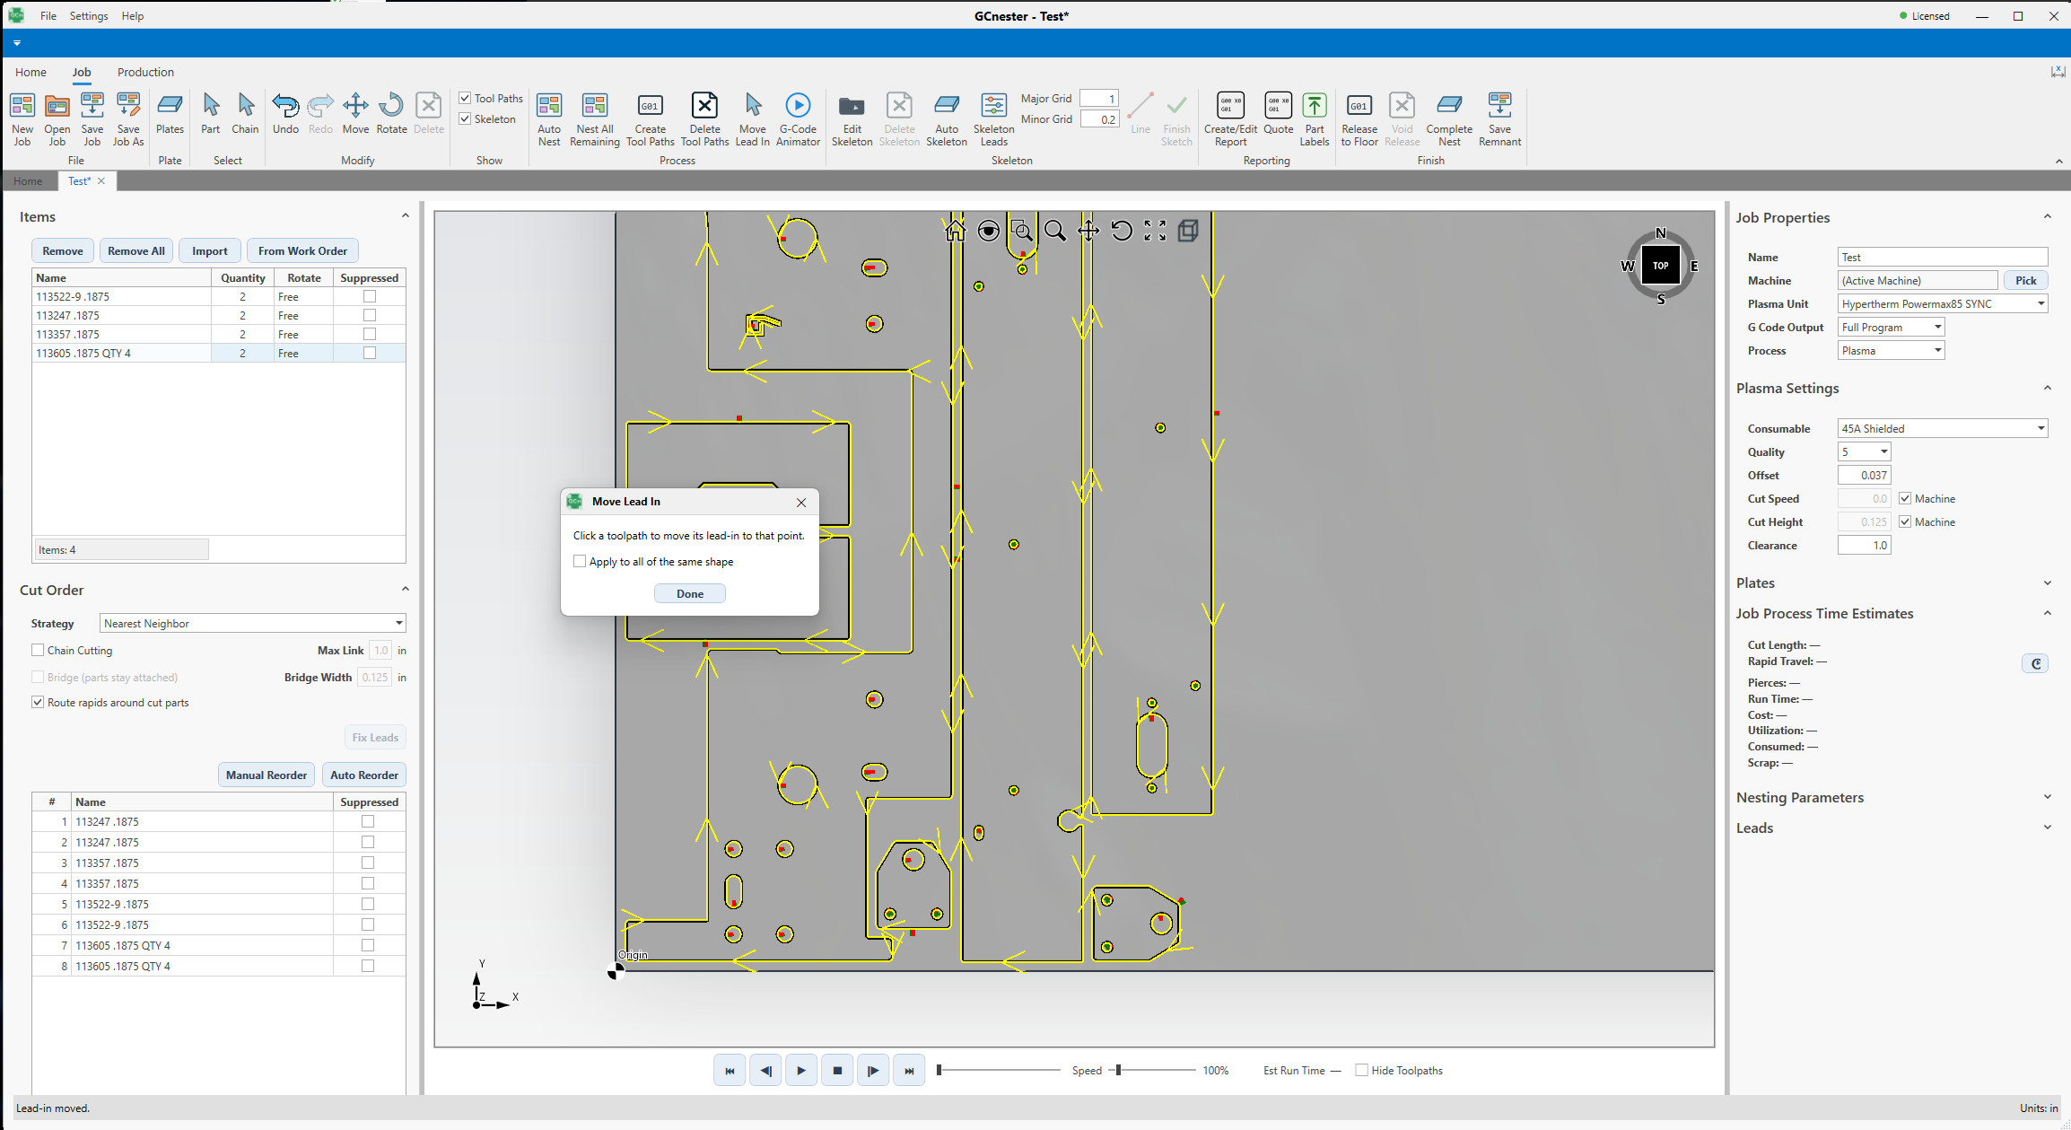
Task: Click Release to Floor
Action: (x=1359, y=118)
